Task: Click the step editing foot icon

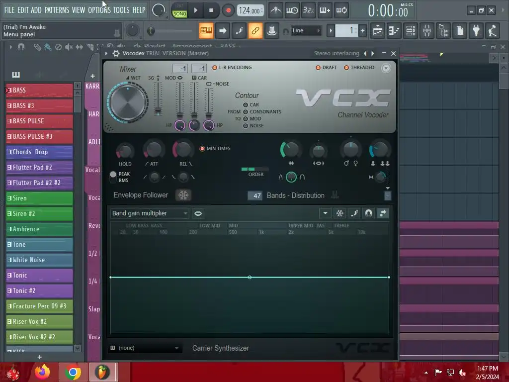Action: 239,30
